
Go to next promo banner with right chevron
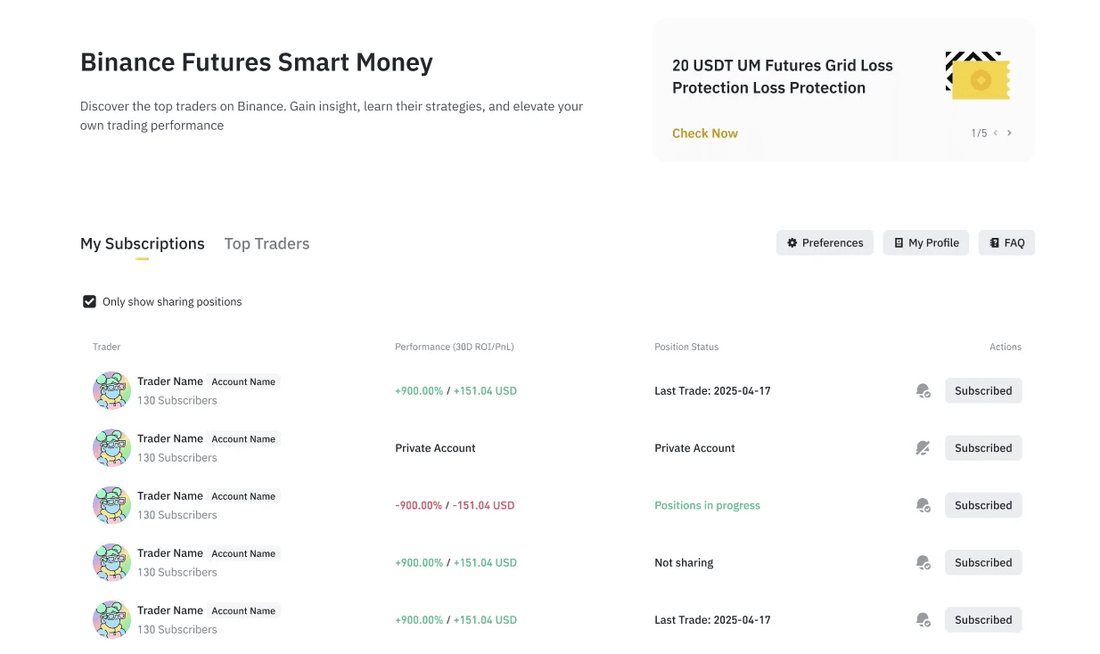1009,133
